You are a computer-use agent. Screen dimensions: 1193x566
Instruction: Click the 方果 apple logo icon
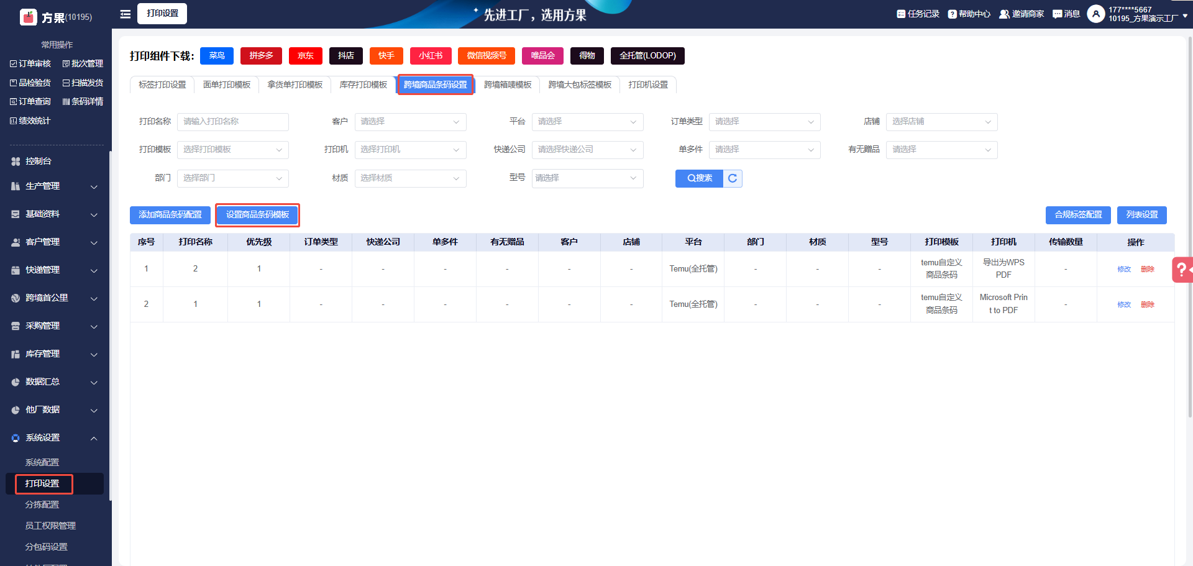29,17
